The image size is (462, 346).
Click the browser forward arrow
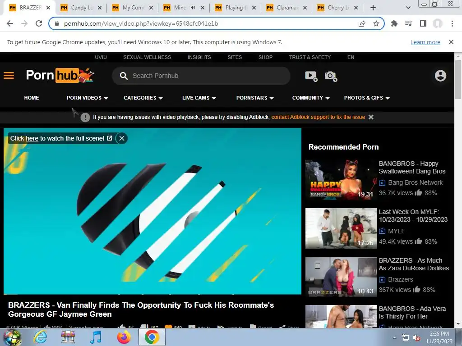click(x=24, y=23)
